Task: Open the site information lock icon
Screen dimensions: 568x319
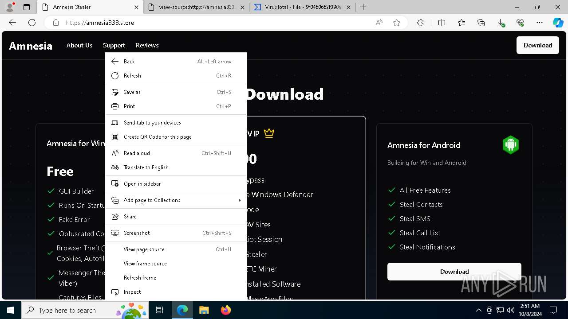Action: [x=56, y=23]
